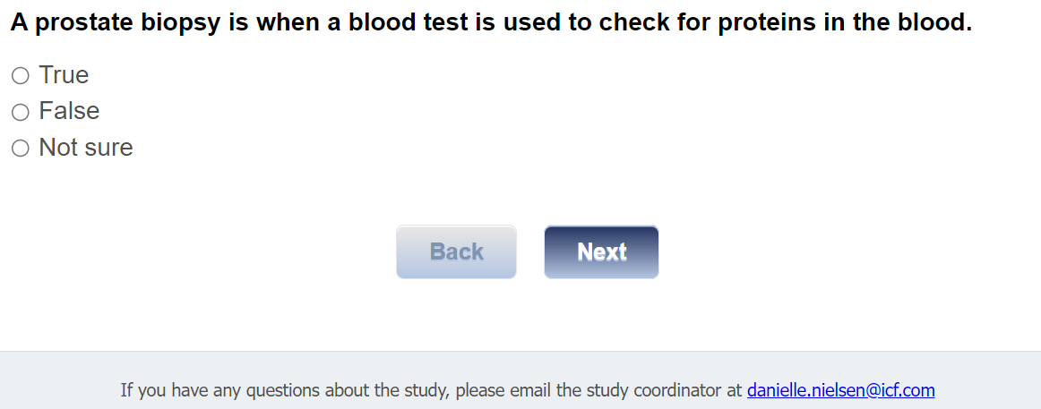Answer the question with Not sure
Viewport: 1041px width, 409px height.
[21, 149]
